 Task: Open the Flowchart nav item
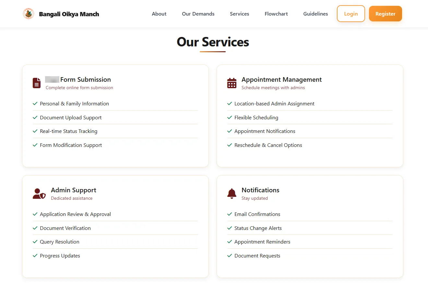(276, 14)
